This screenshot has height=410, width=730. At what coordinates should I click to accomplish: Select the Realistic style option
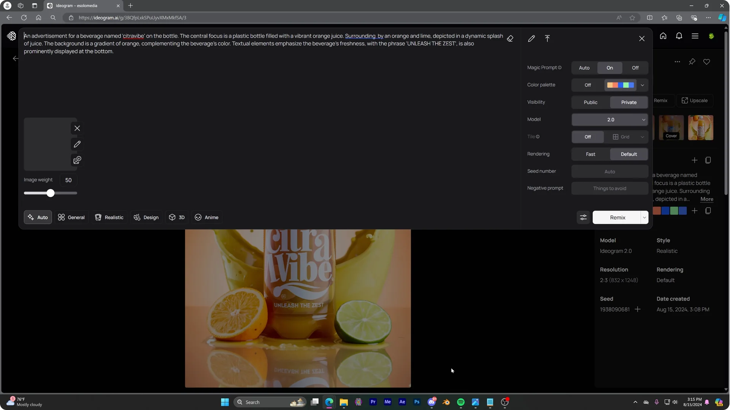coord(109,217)
